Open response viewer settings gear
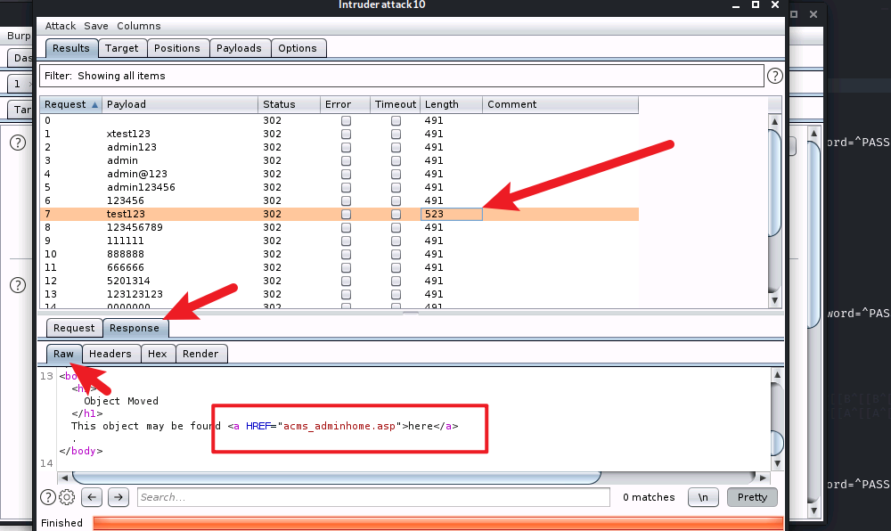 pyautogui.click(x=66, y=497)
